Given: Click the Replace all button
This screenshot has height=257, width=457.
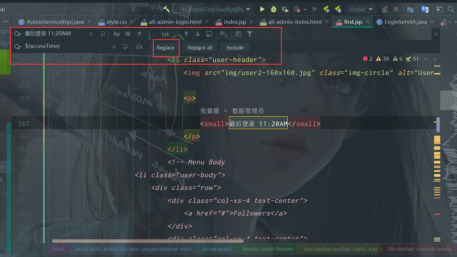Looking at the screenshot, I should pos(200,48).
